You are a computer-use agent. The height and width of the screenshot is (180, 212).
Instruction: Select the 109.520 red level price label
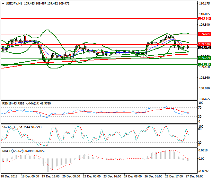click(x=204, y=44)
